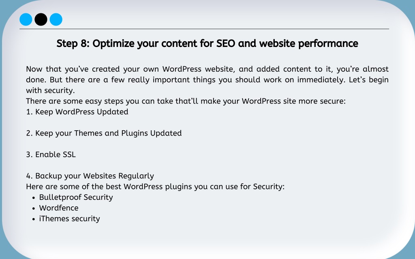The width and height of the screenshot is (415, 259).
Task: Open the iThemes security plugin entry
Action: [70, 219]
